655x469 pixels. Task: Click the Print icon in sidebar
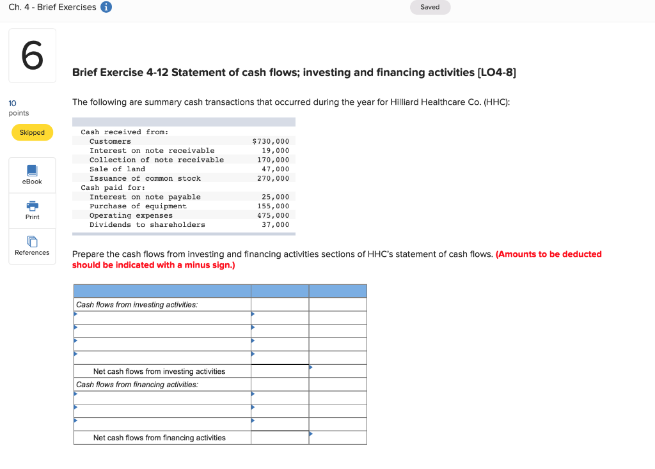pos(32,210)
